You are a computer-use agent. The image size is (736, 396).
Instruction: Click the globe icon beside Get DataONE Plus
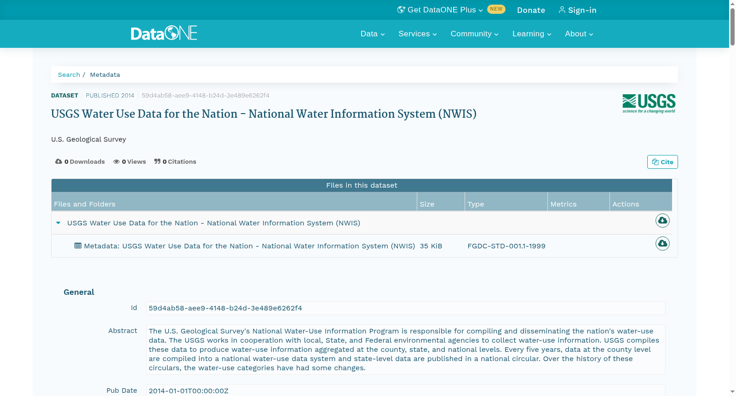point(401,10)
